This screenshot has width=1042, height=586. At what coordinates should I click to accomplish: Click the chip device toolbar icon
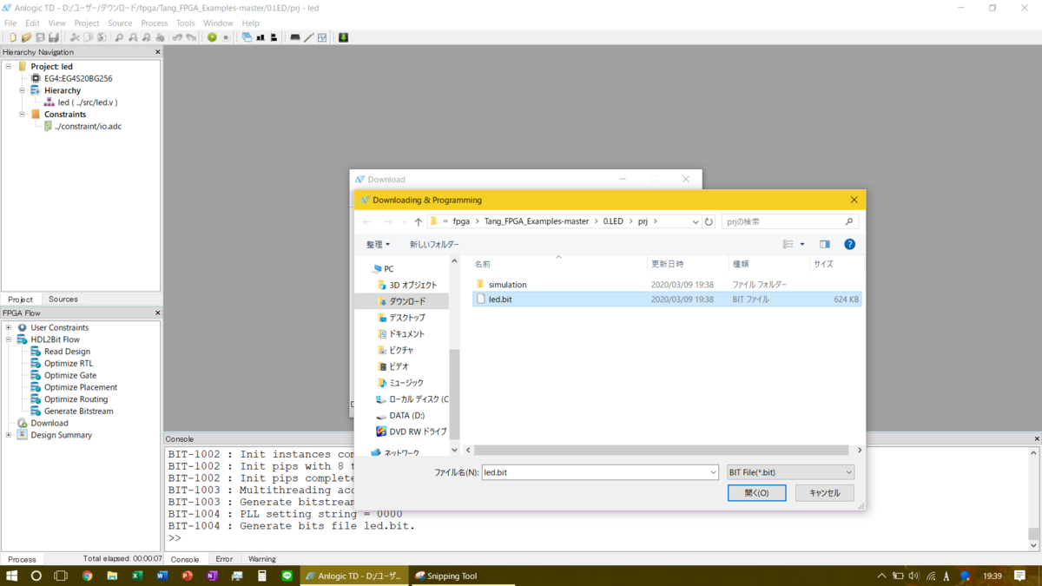point(294,37)
